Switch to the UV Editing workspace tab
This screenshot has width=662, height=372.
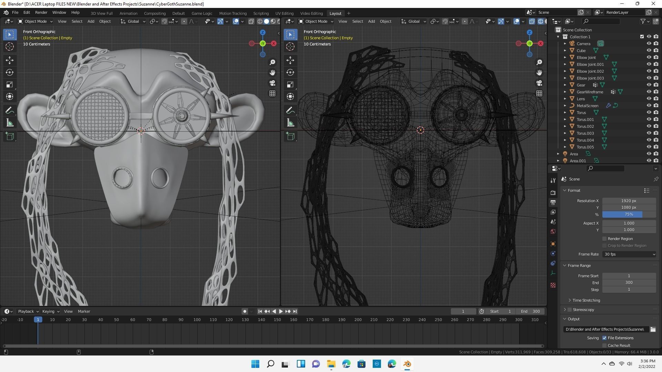(284, 13)
